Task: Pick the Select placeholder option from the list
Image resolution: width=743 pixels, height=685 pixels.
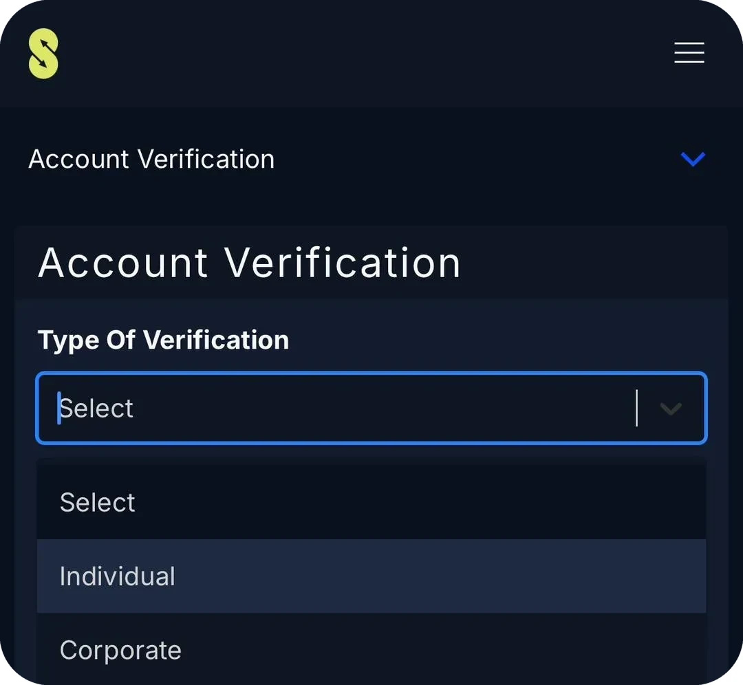Action: [371, 502]
